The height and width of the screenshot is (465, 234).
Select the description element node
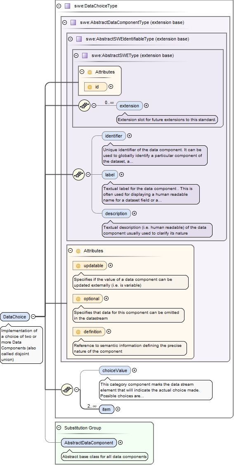tap(116, 213)
